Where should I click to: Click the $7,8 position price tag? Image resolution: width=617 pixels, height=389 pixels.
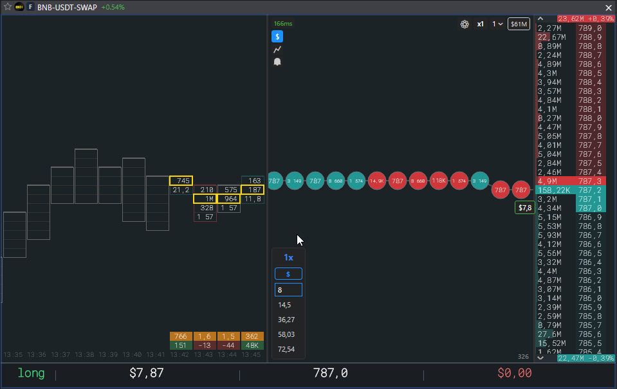point(525,208)
